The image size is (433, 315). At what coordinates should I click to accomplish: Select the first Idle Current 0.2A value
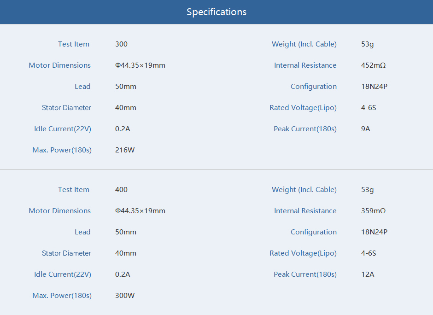(123, 129)
